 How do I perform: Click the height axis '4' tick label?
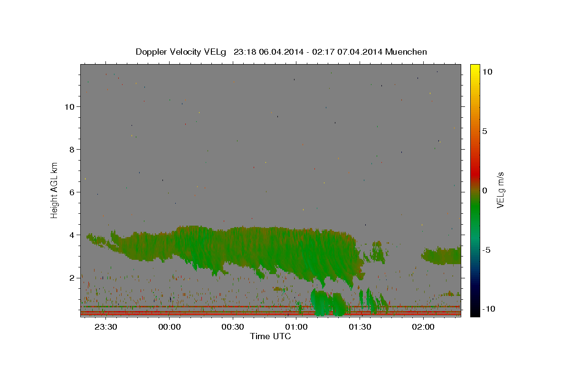[x=73, y=235]
